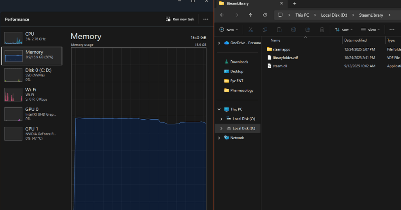Screen dimensions: 401x210
Task: Add a new File Explorer tab
Action: [294, 3]
